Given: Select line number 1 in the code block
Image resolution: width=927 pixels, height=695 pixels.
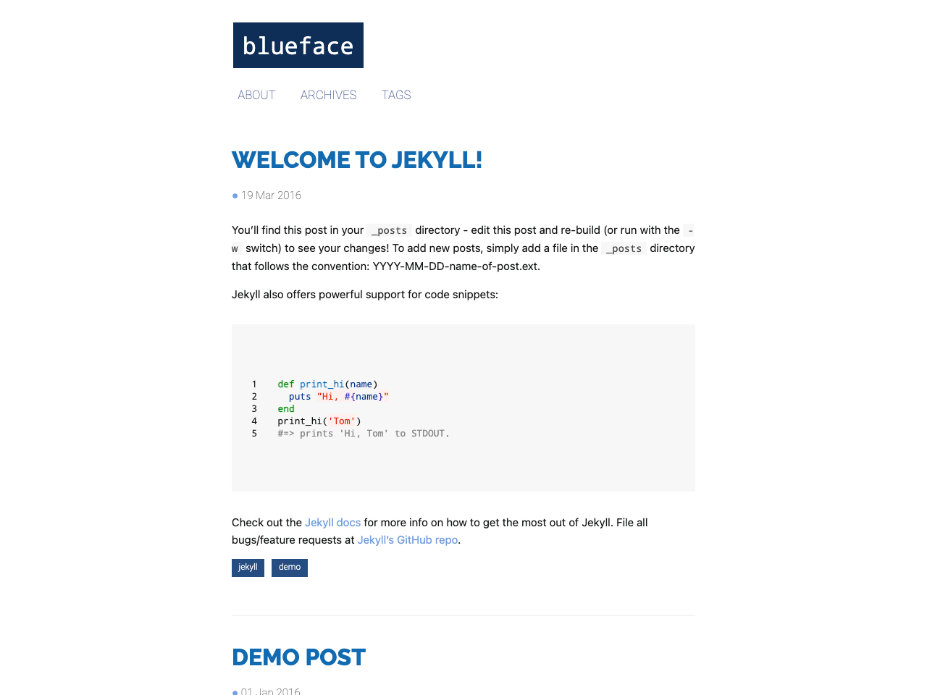Looking at the screenshot, I should (x=253, y=384).
